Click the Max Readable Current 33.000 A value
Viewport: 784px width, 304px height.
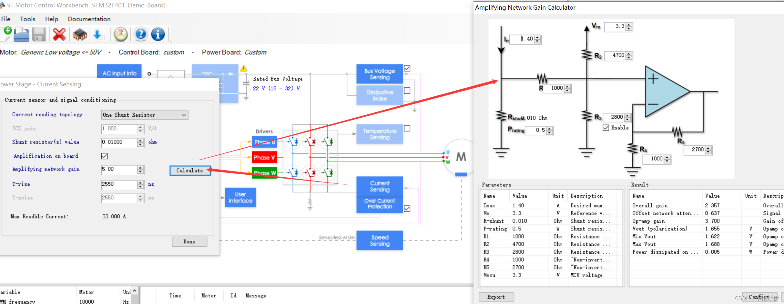[114, 216]
